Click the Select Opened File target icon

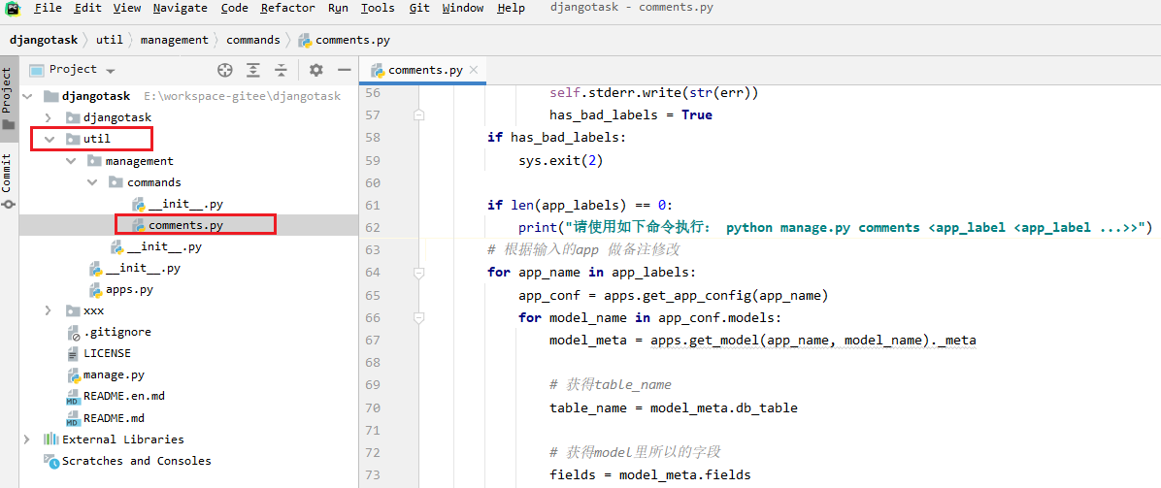(225, 71)
